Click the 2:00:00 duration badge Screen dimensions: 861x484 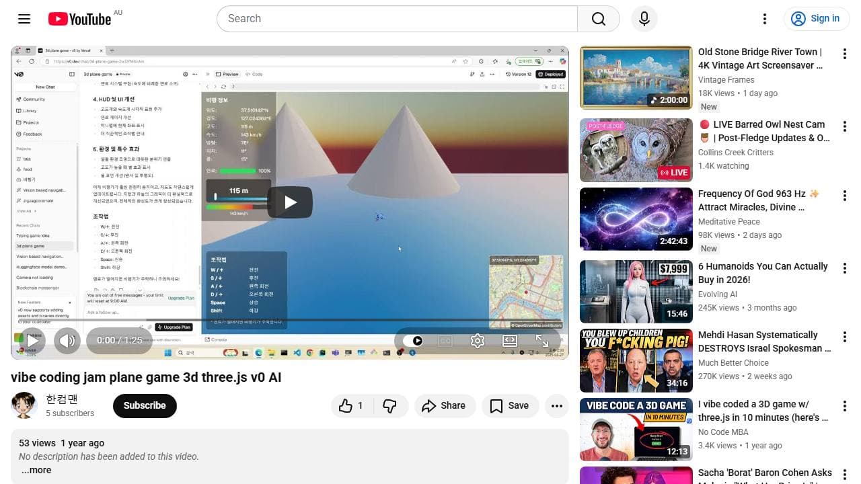pyautogui.click(x=669, y=100)
